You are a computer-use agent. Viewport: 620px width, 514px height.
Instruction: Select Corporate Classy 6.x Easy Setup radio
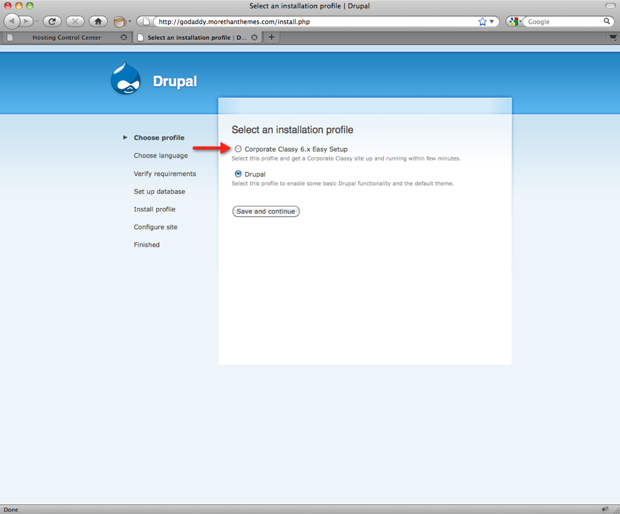[238, 149]
